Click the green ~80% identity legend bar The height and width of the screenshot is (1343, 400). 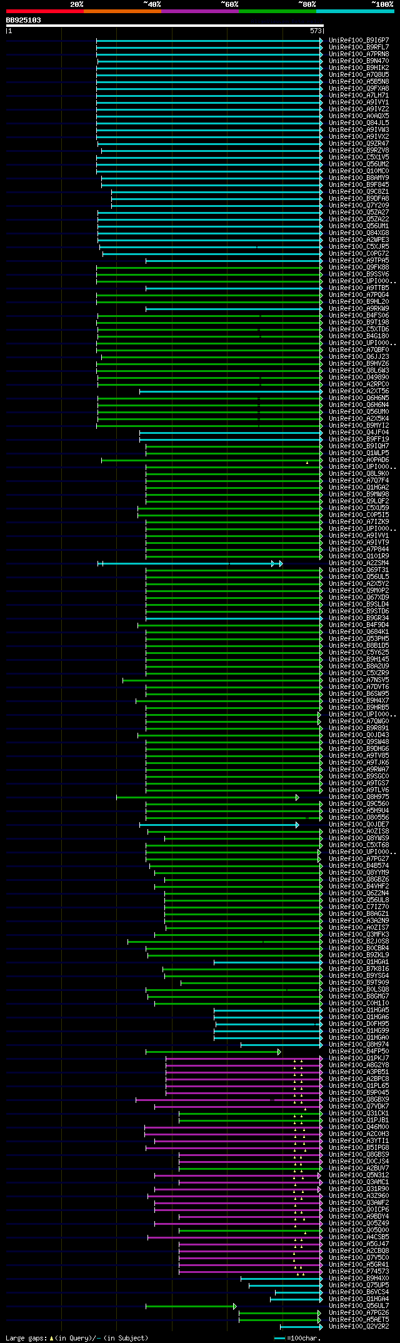[277, 11]
